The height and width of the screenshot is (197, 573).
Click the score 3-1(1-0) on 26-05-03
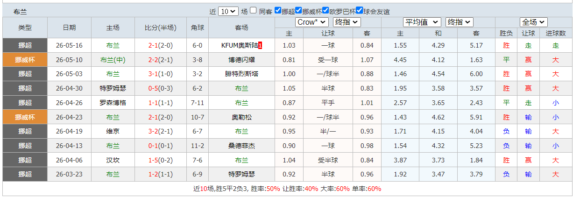(x=161, y=74)
